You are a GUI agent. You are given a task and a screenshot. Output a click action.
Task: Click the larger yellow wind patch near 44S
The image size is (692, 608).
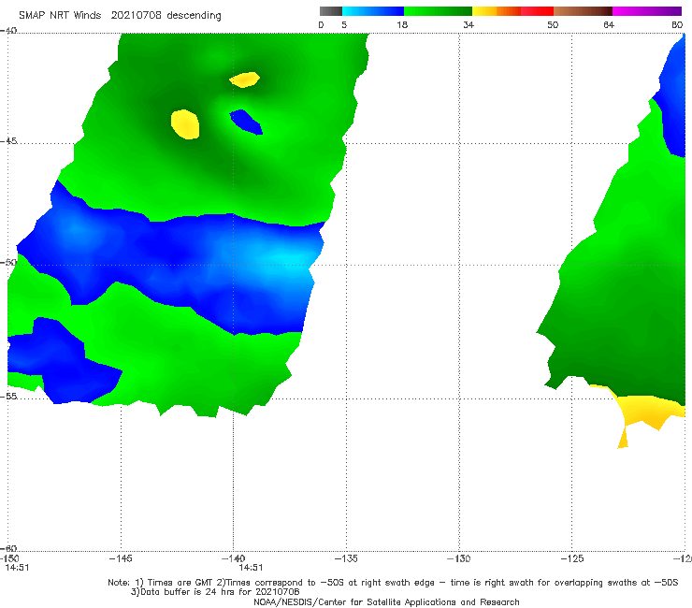pos(185,124)
